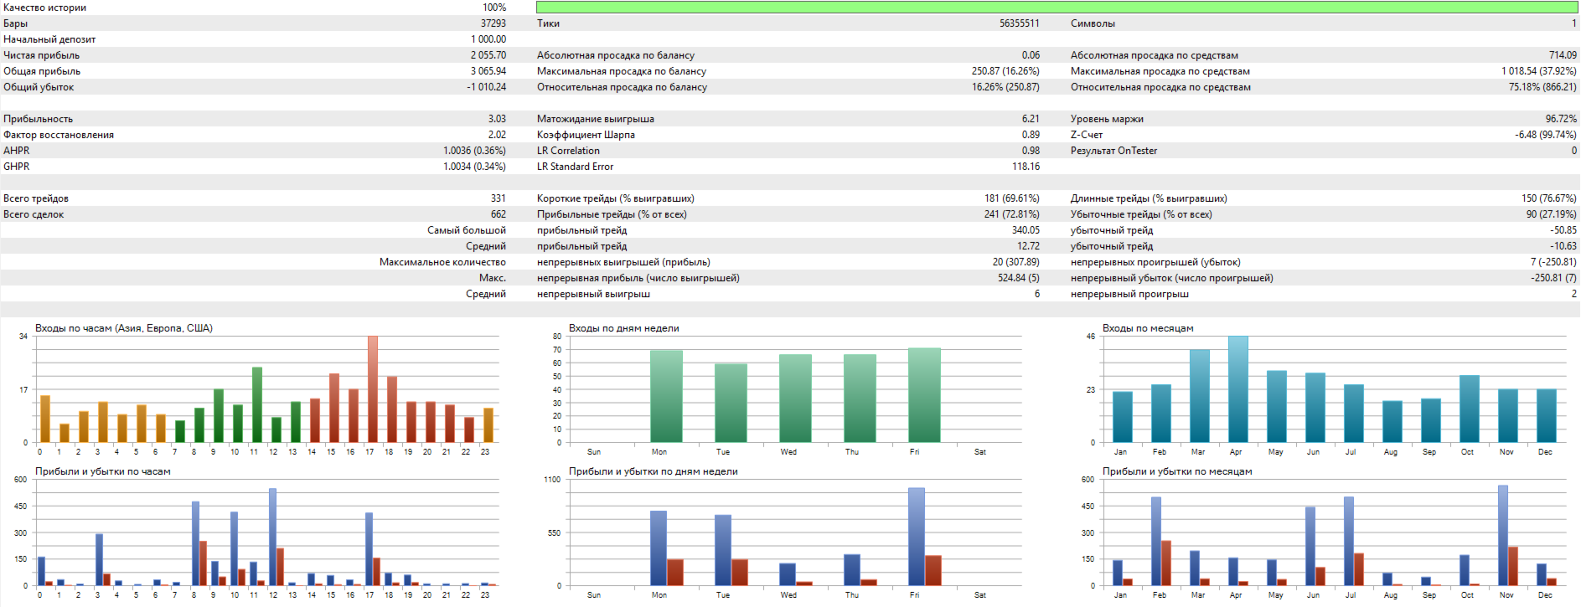This screenshot has width=1581, height=607.
Task: Click the Уровень маржи value 96.72%
Action: [1560, 119]
